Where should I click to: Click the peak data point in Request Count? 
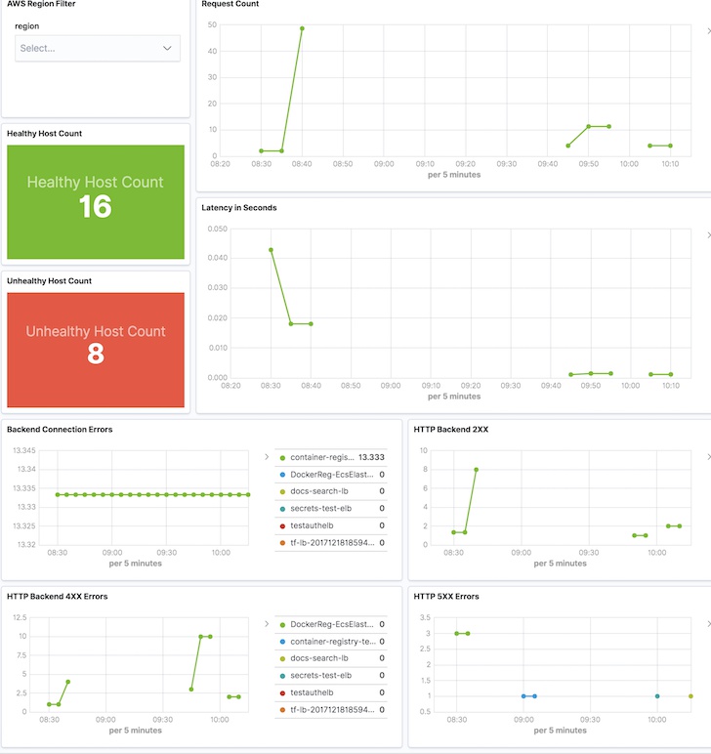pyautogui.click(x=302, y=28)
